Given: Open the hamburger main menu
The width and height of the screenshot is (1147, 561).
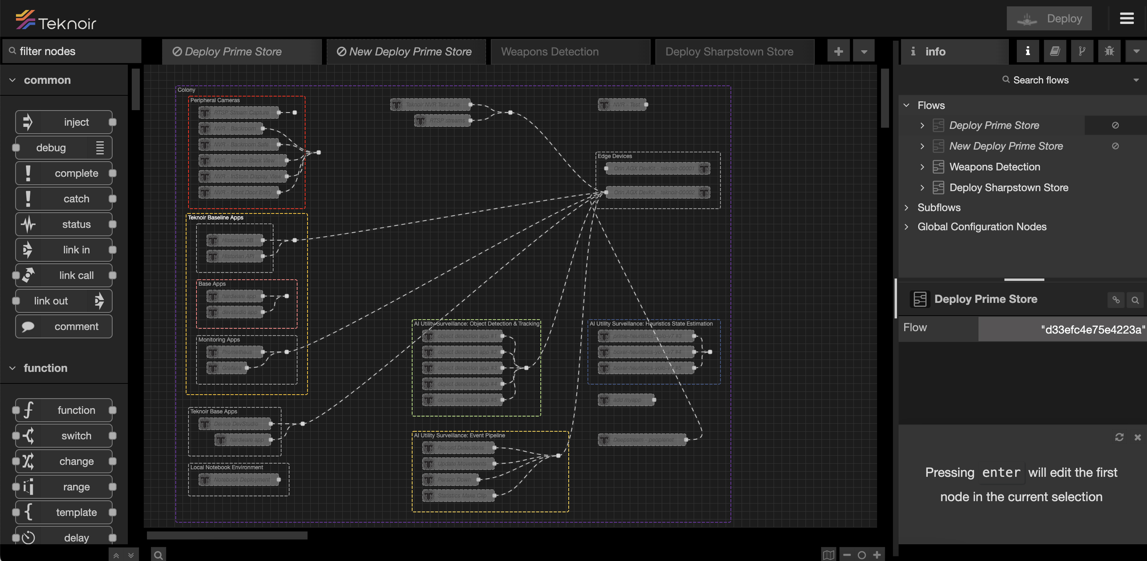Looking at the screenshot, I should tap(1127, 18).
